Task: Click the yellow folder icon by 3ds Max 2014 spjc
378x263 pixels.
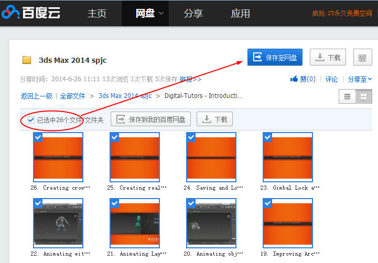Action: pyautogui.click(x=27, y=60)
